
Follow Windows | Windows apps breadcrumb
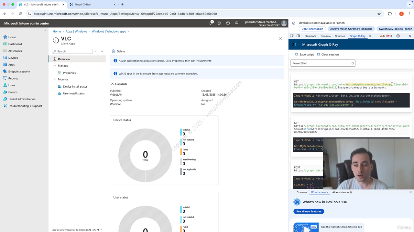click(109, 31)
